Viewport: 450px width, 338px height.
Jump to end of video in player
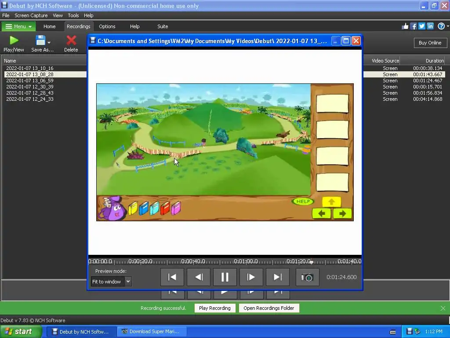[x=278, y=277]
